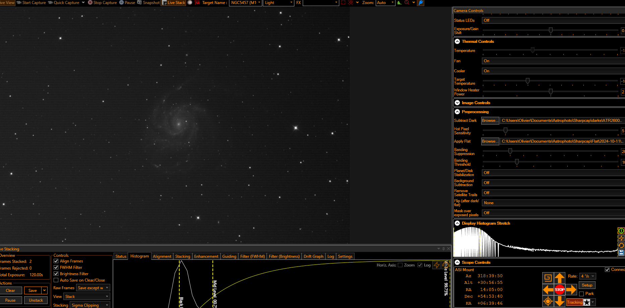Click the crosshair target icon in Scope Controls

click(x=548, y=301)
